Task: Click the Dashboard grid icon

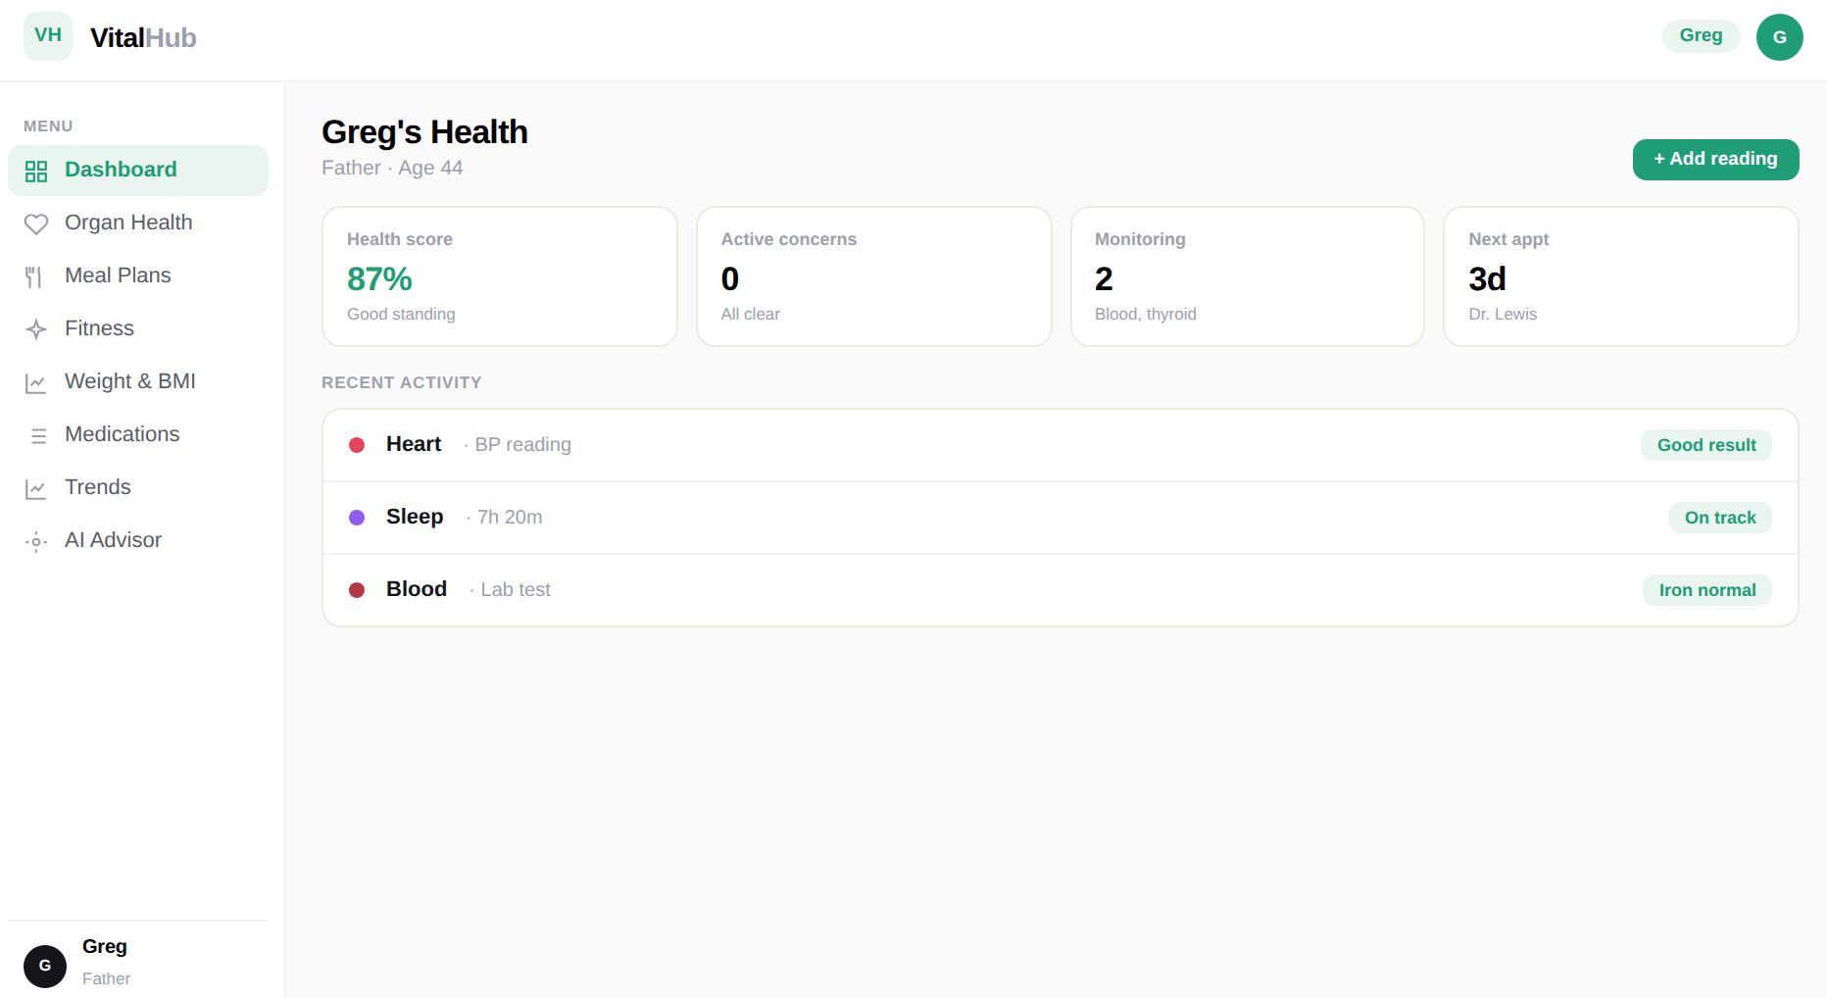Action: pos(36,172)
